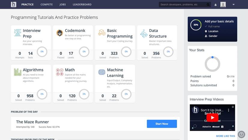Viewport: 248px width, 140px height.
Task: Select the Interview Prep icon
Action: pyautogui.click(x=17, y=33)
